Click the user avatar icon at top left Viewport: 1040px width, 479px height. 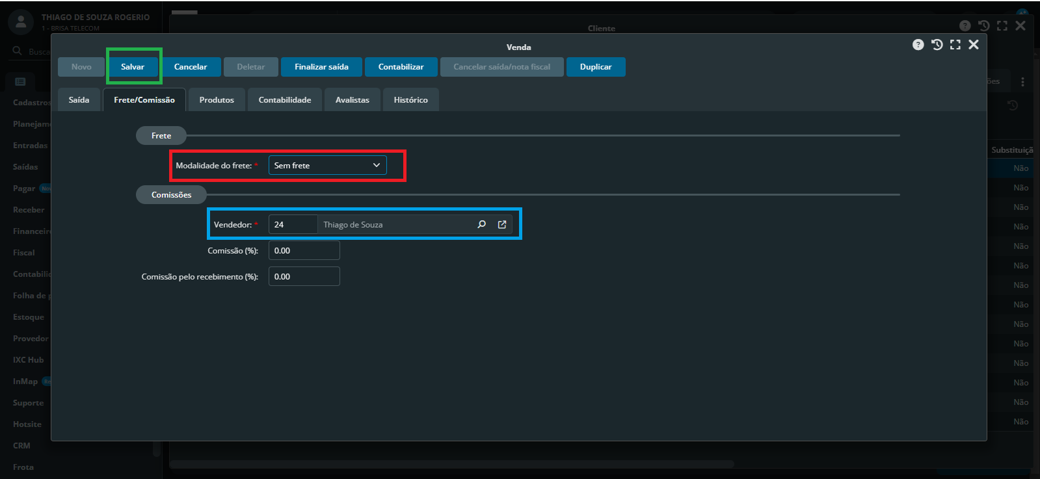(21, 22)
